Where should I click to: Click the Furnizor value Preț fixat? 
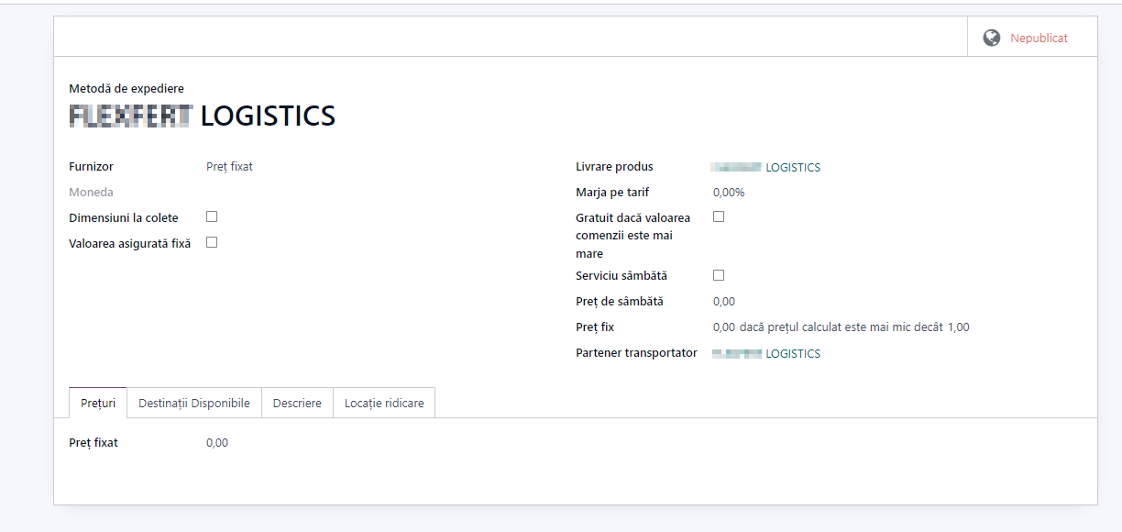[229, 167]
